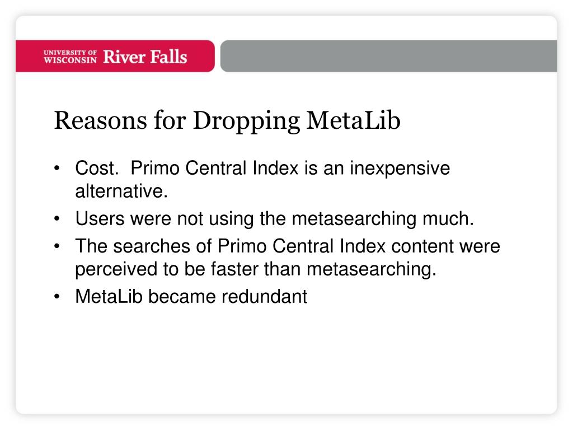Click the word "MetaLib" in the title
This screenshot has height=430, width=573.
[354, 120]
